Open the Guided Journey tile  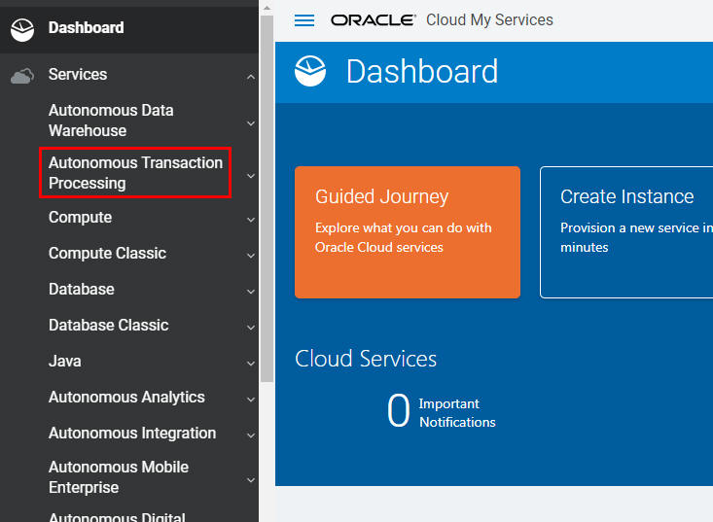pos(407,232)
